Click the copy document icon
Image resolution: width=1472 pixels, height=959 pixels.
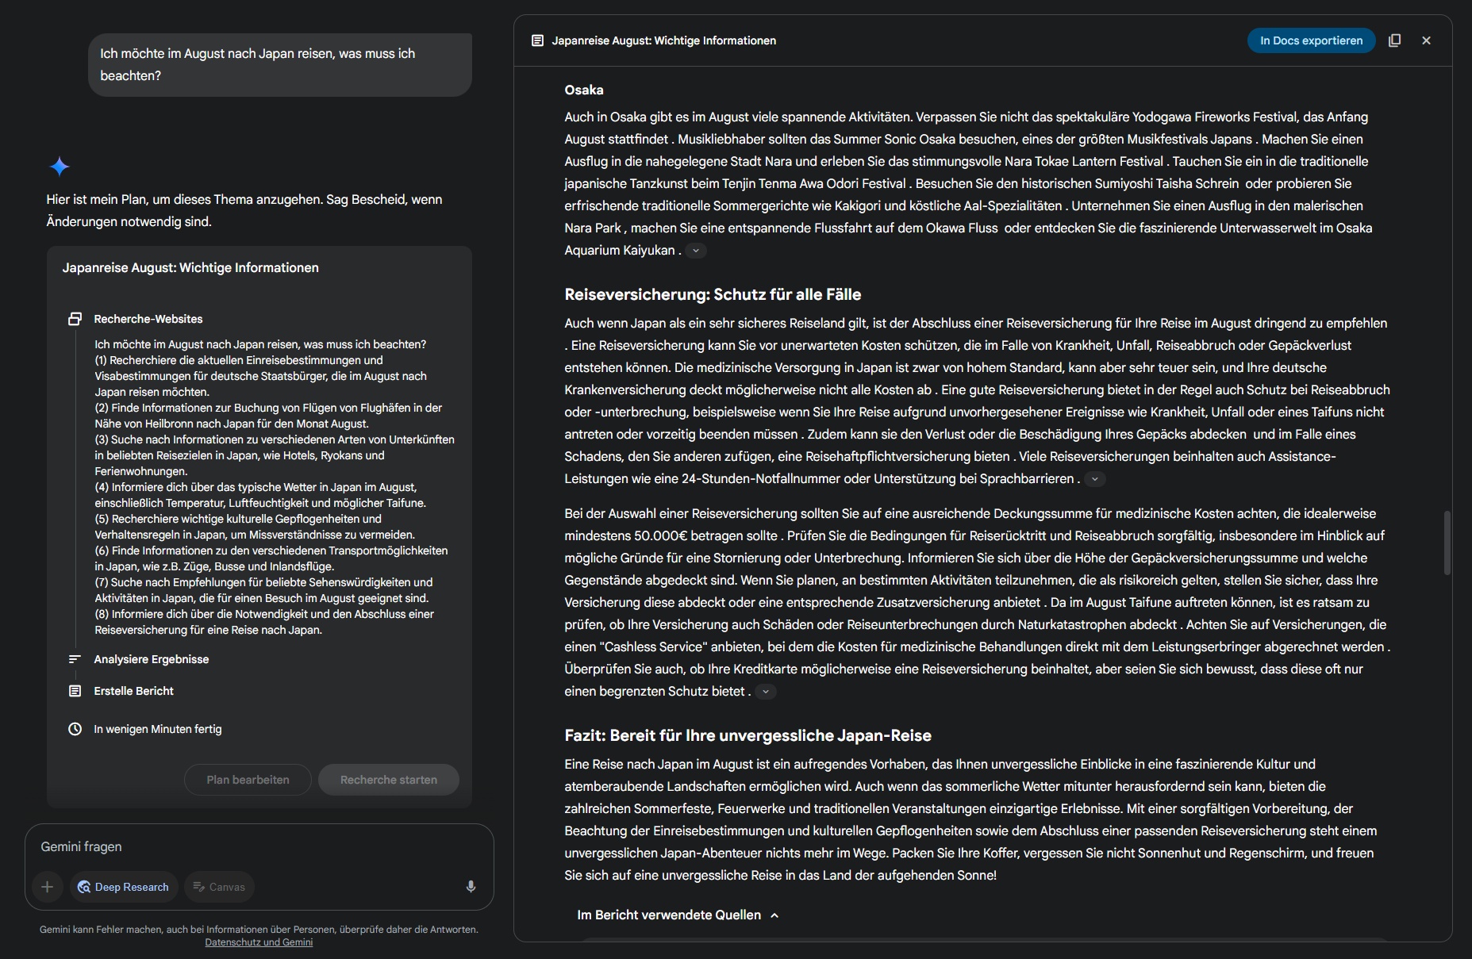[x=1394, y=40]
